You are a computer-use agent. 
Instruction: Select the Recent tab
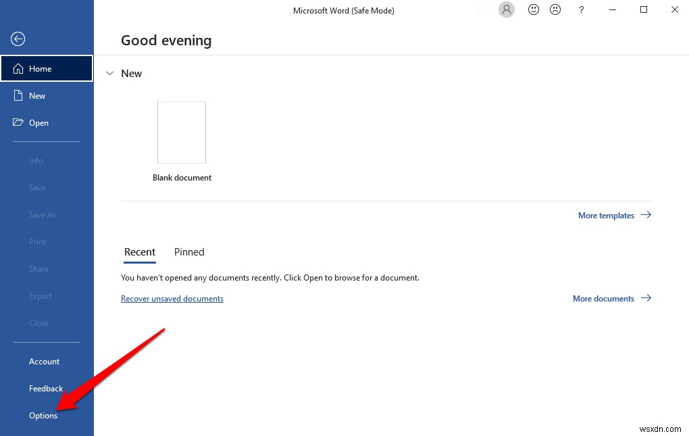pos(139,251)
